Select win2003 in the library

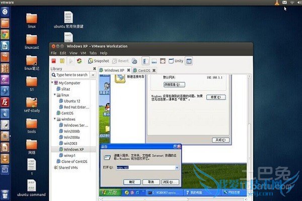tap(68, 143)
